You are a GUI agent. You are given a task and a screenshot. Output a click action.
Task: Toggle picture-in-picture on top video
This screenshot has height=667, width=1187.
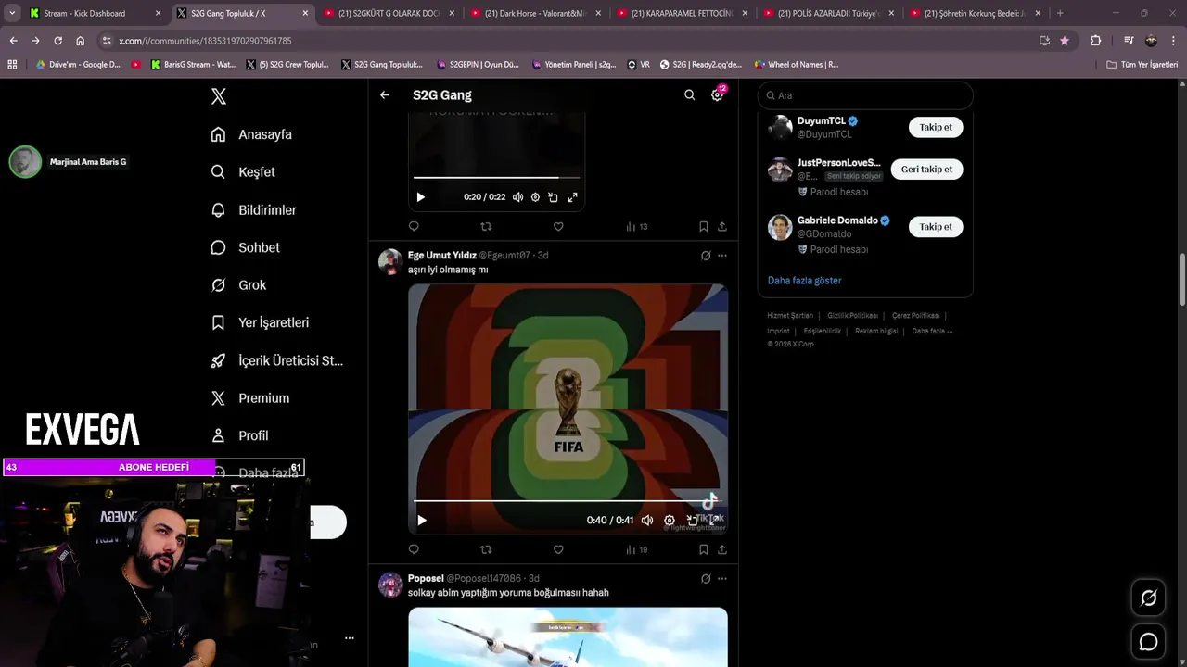pos(553,197)
